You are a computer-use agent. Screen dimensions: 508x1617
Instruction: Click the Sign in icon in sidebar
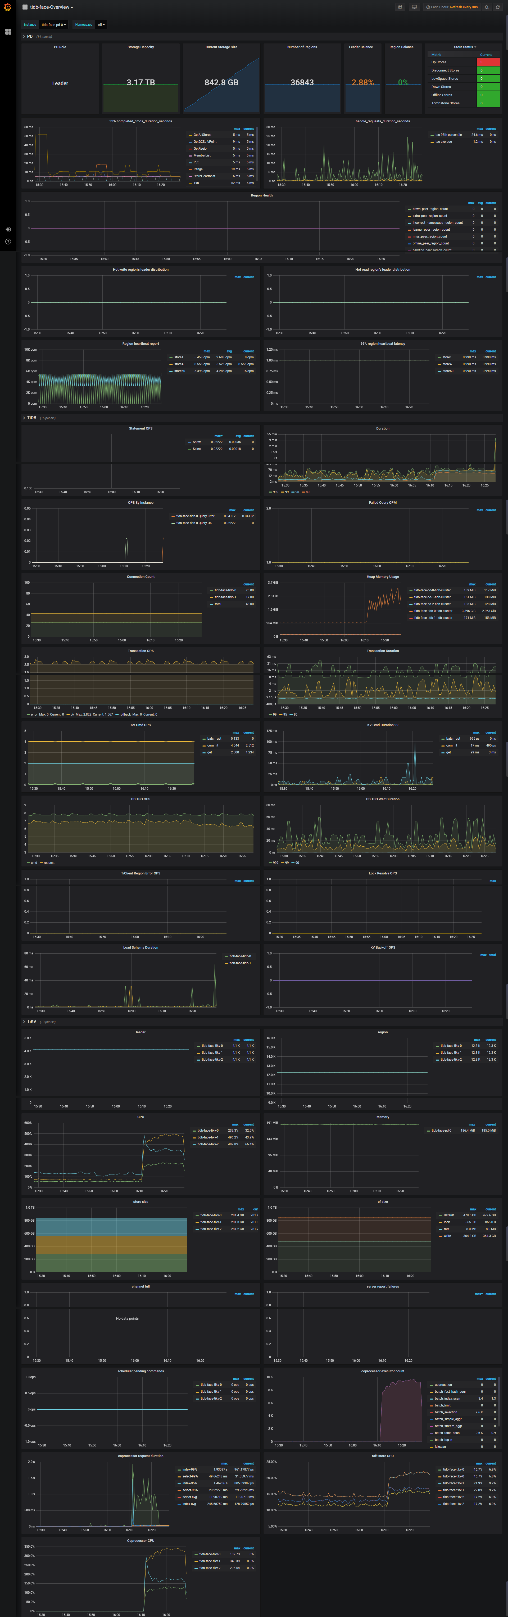pos(8,230)
